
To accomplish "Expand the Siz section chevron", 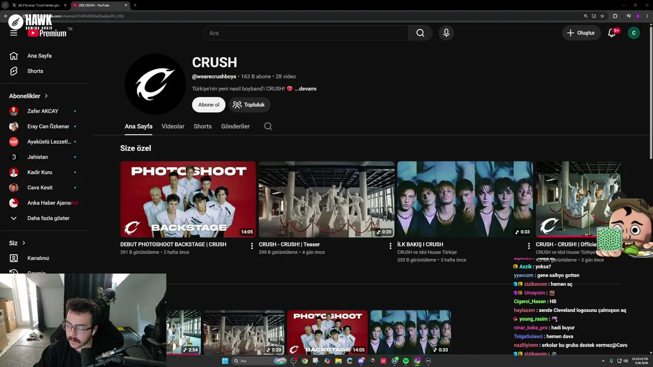I will click(23, 243).
